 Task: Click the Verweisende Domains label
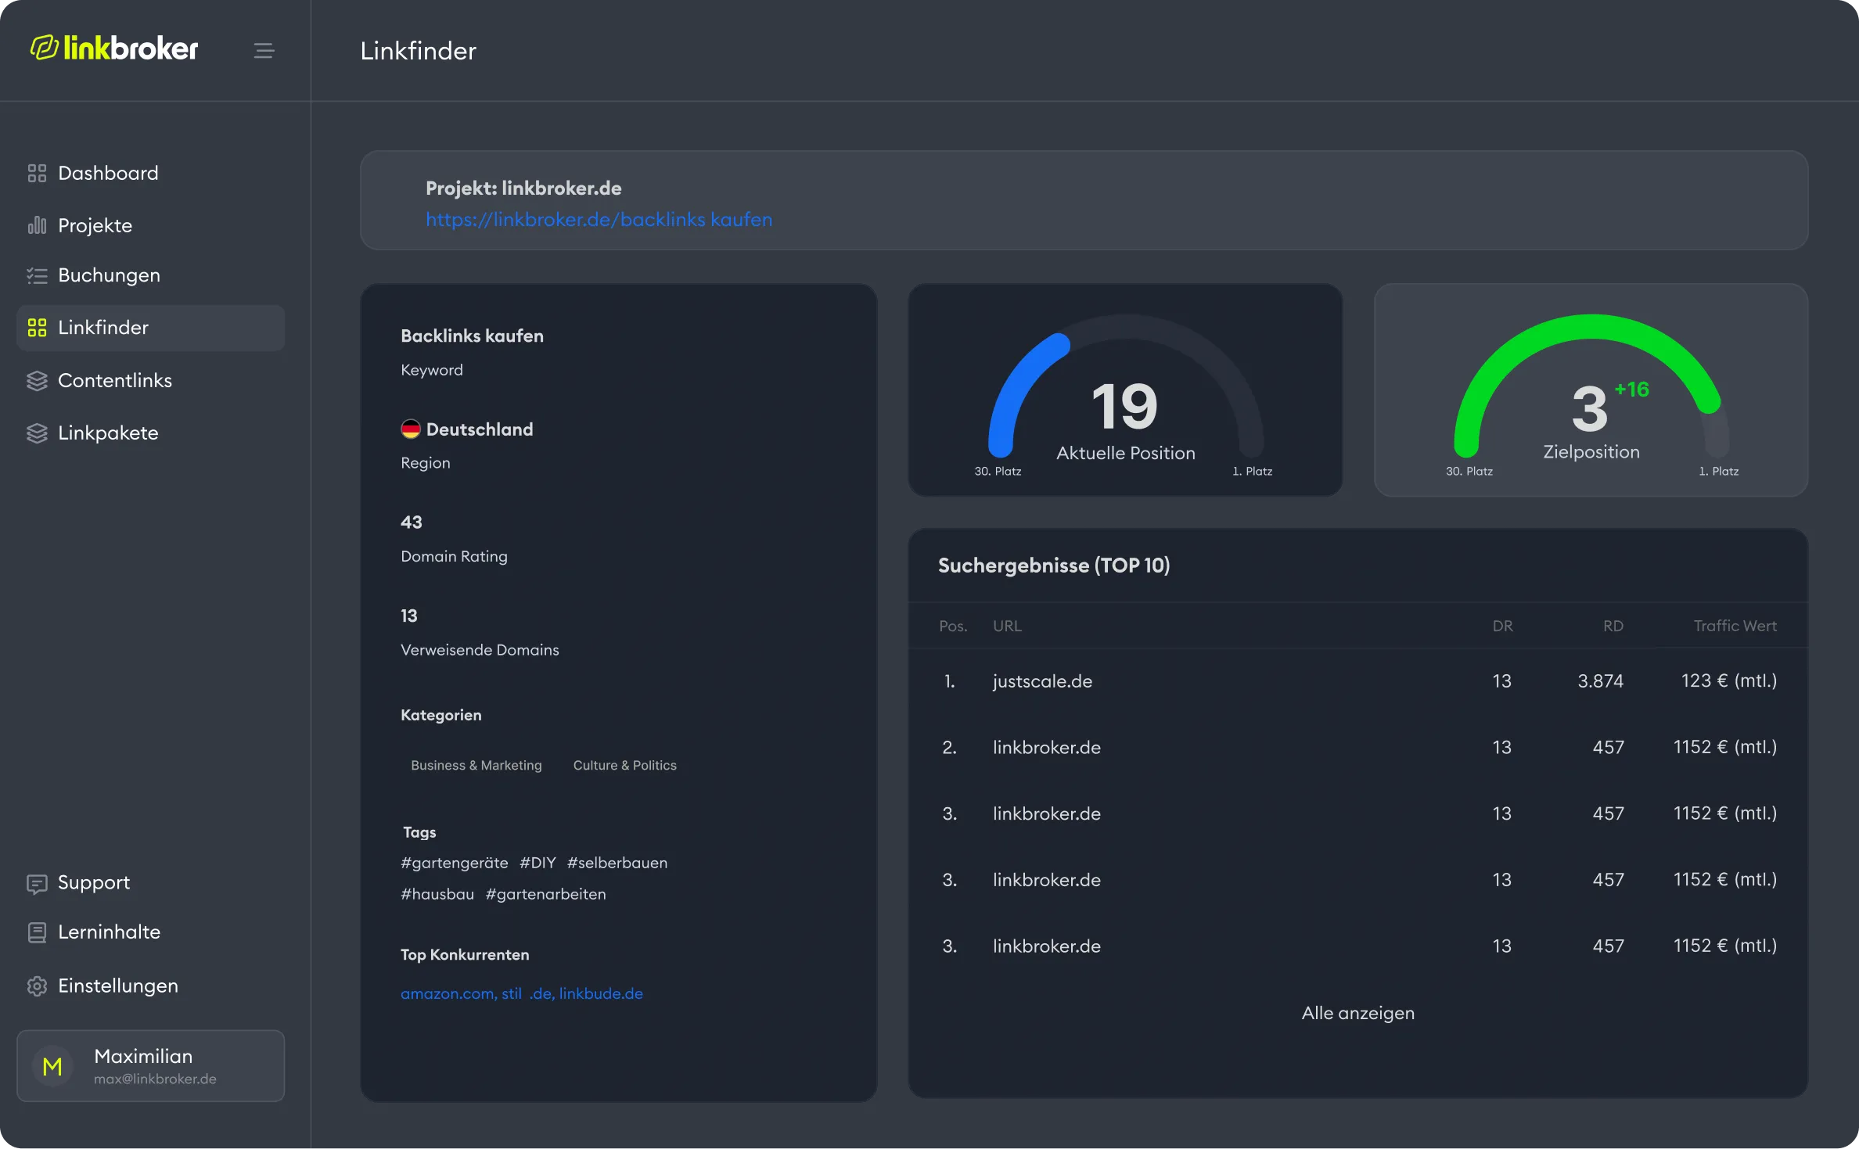pyautogui.click(x=480, y=650)
